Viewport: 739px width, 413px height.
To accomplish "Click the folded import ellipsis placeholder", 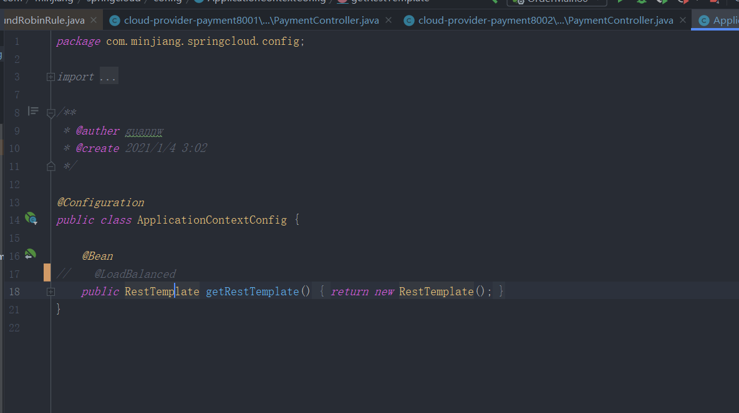I will point(109,76).
